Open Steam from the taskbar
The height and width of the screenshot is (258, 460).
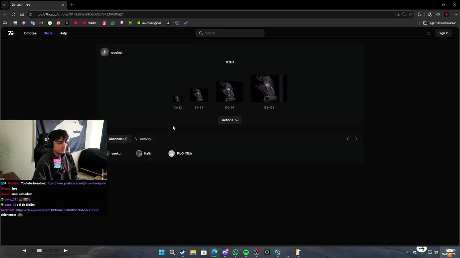click(183, 252)
